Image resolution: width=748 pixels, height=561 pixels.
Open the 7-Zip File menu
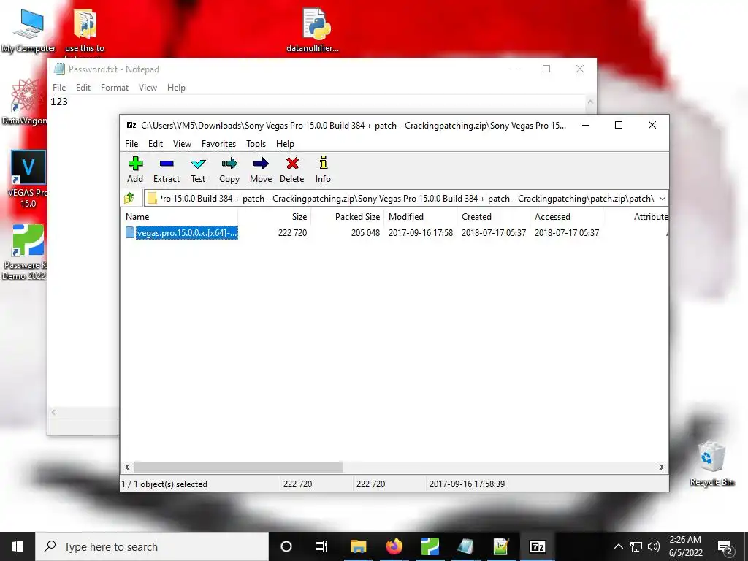(x=131, y=144)
